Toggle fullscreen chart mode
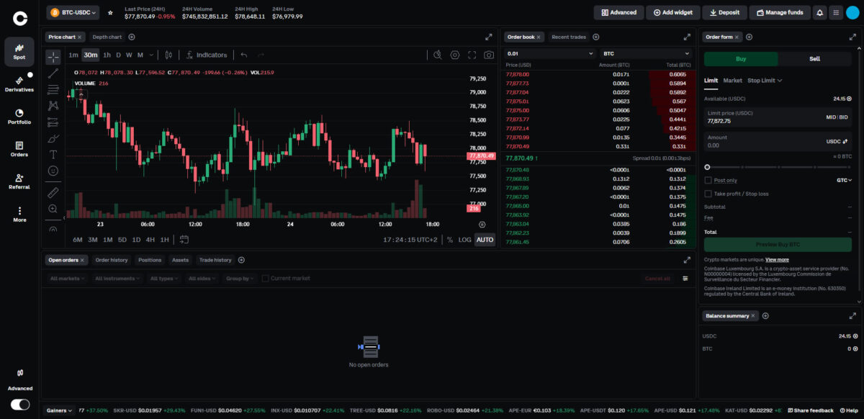Viewport: 864px width, 419px height. (472, 55)
